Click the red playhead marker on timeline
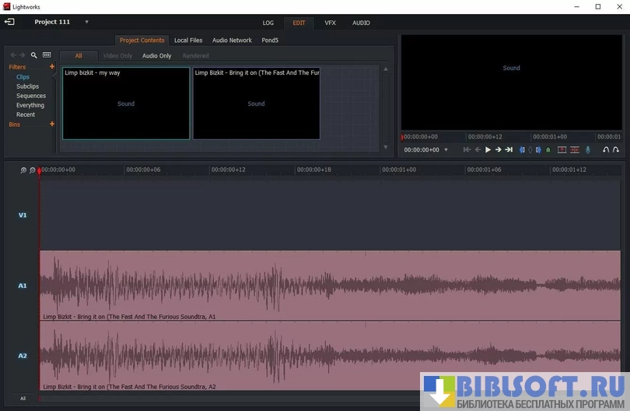This screenshot has height=411, width=630. 40,170
